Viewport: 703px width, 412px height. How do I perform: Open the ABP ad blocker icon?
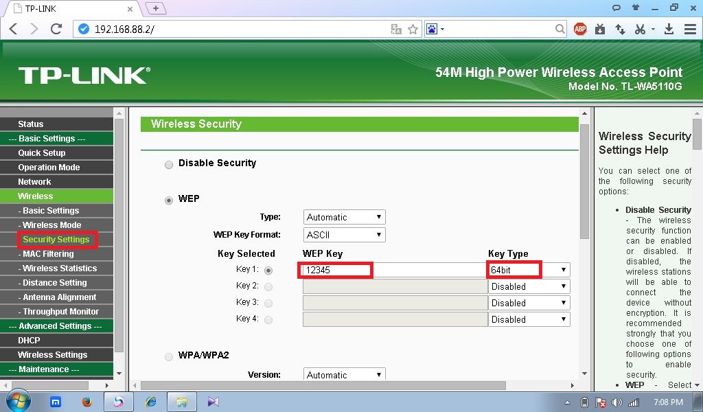coord(579,29)
